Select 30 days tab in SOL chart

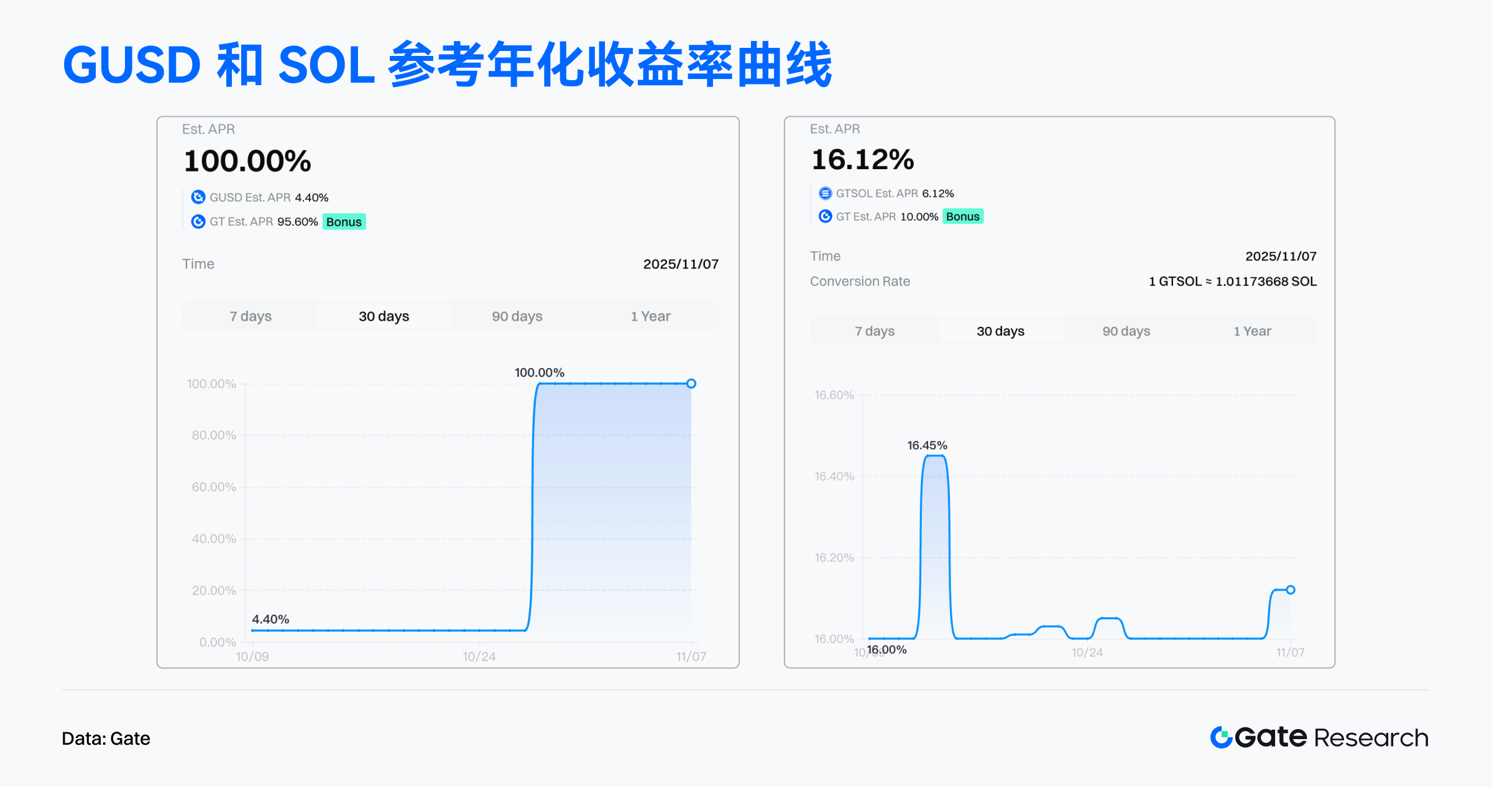[1000, 331]
